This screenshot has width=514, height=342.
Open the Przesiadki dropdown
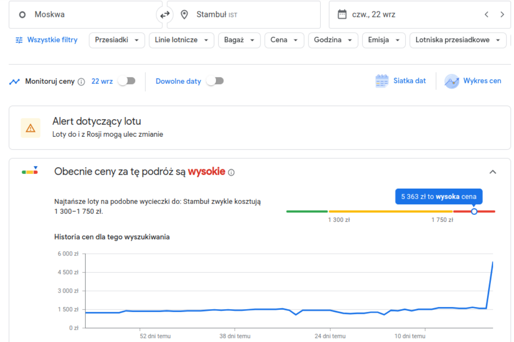click(x=117, y=40)
